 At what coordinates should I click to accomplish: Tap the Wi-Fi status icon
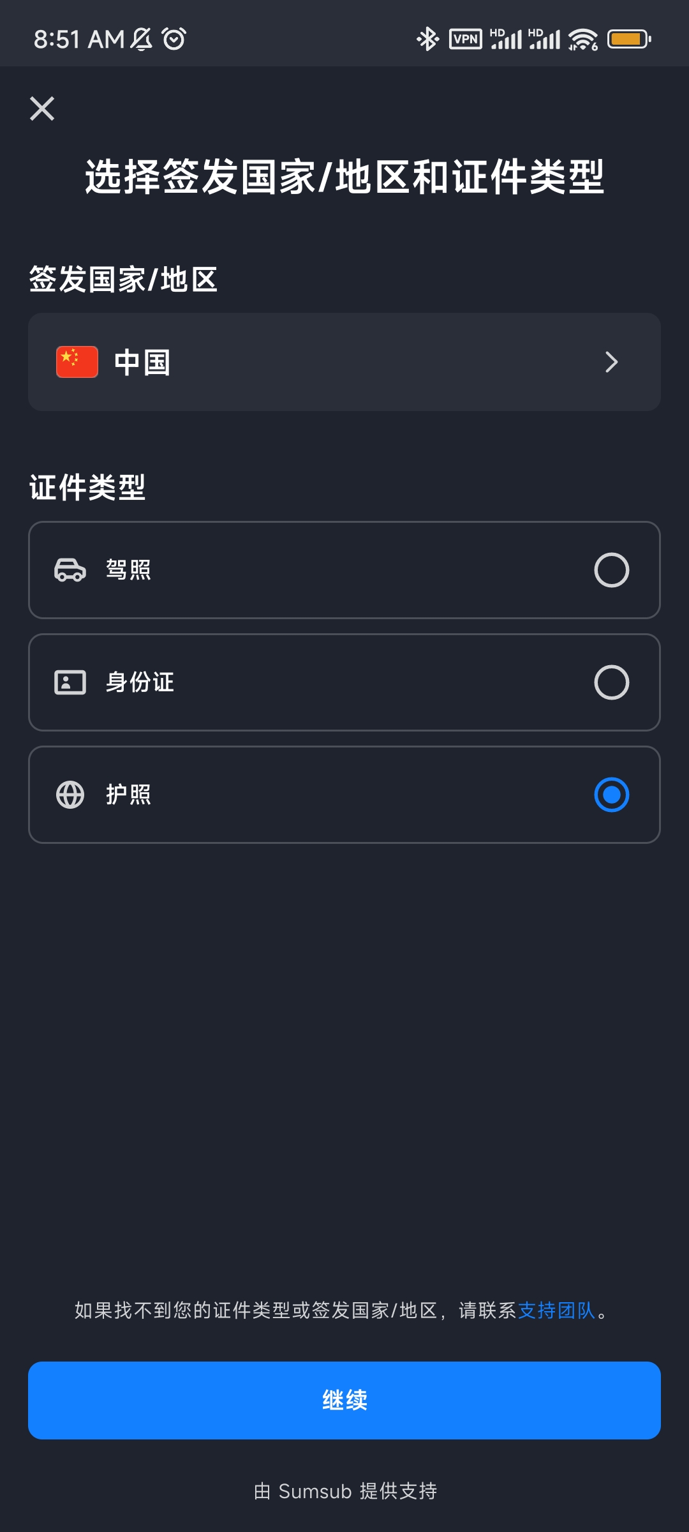(x=583, y=39)
